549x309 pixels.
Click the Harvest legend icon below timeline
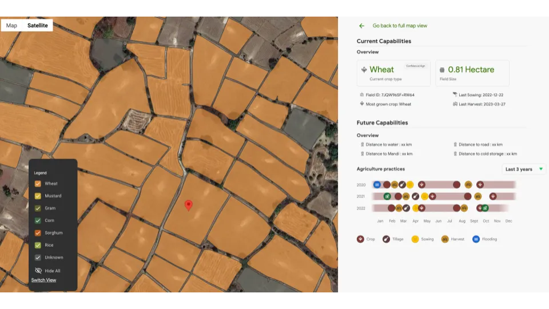(x=444, y=239)
